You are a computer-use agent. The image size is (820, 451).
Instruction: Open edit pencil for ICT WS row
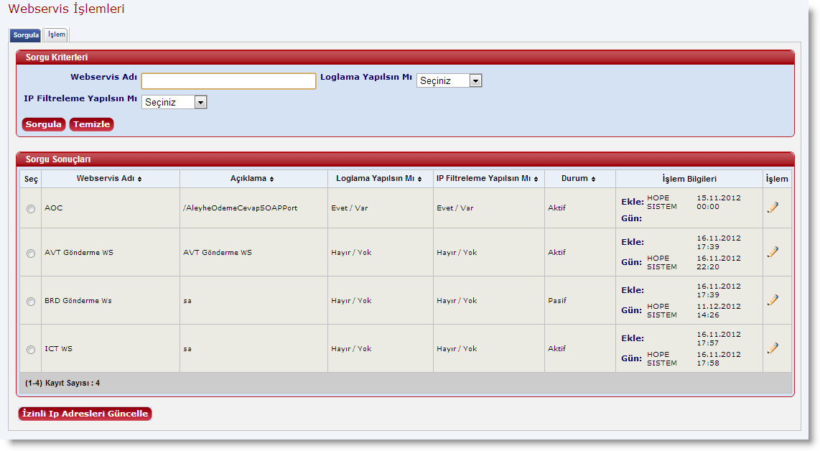coord(773,348)
